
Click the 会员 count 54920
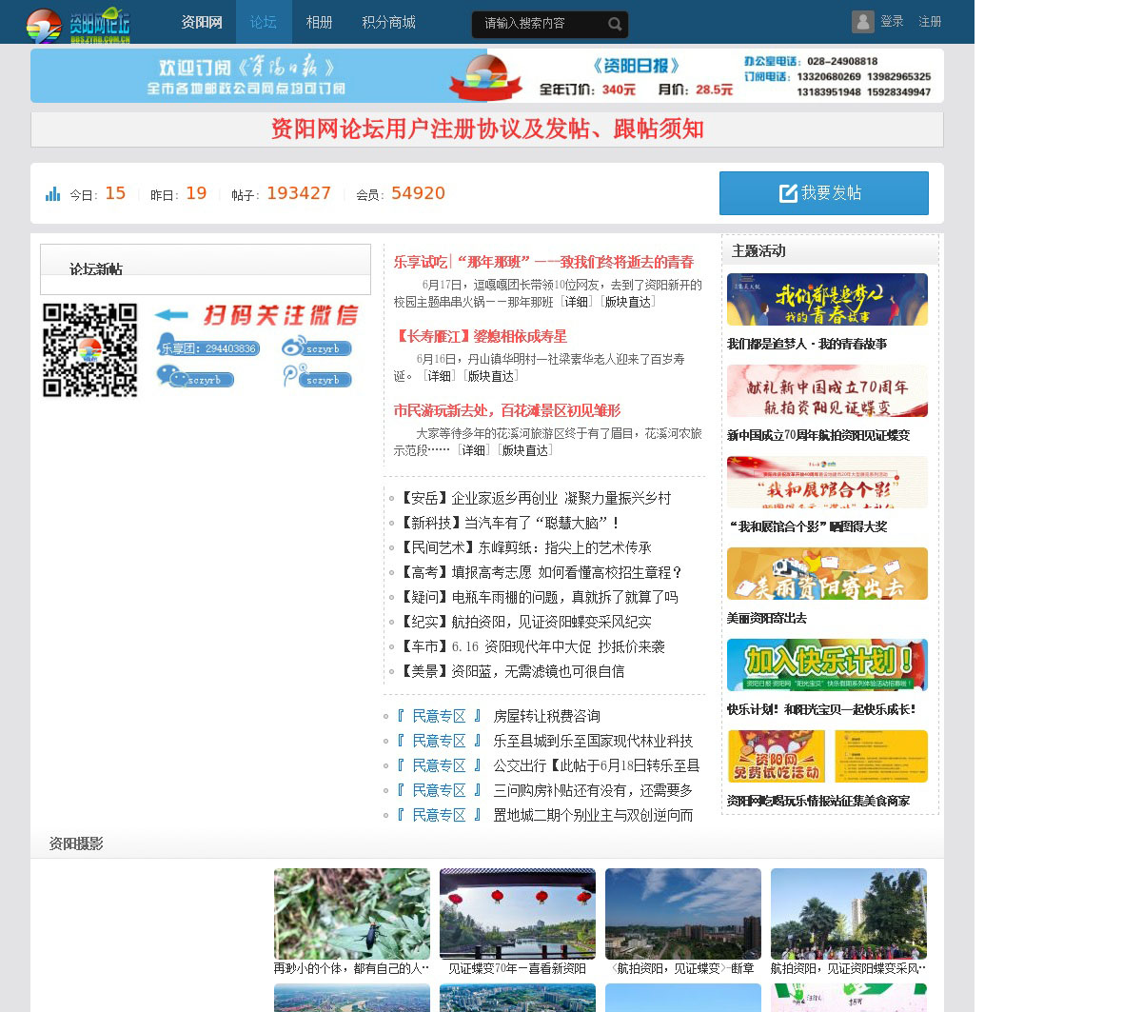tap(418, 193)
